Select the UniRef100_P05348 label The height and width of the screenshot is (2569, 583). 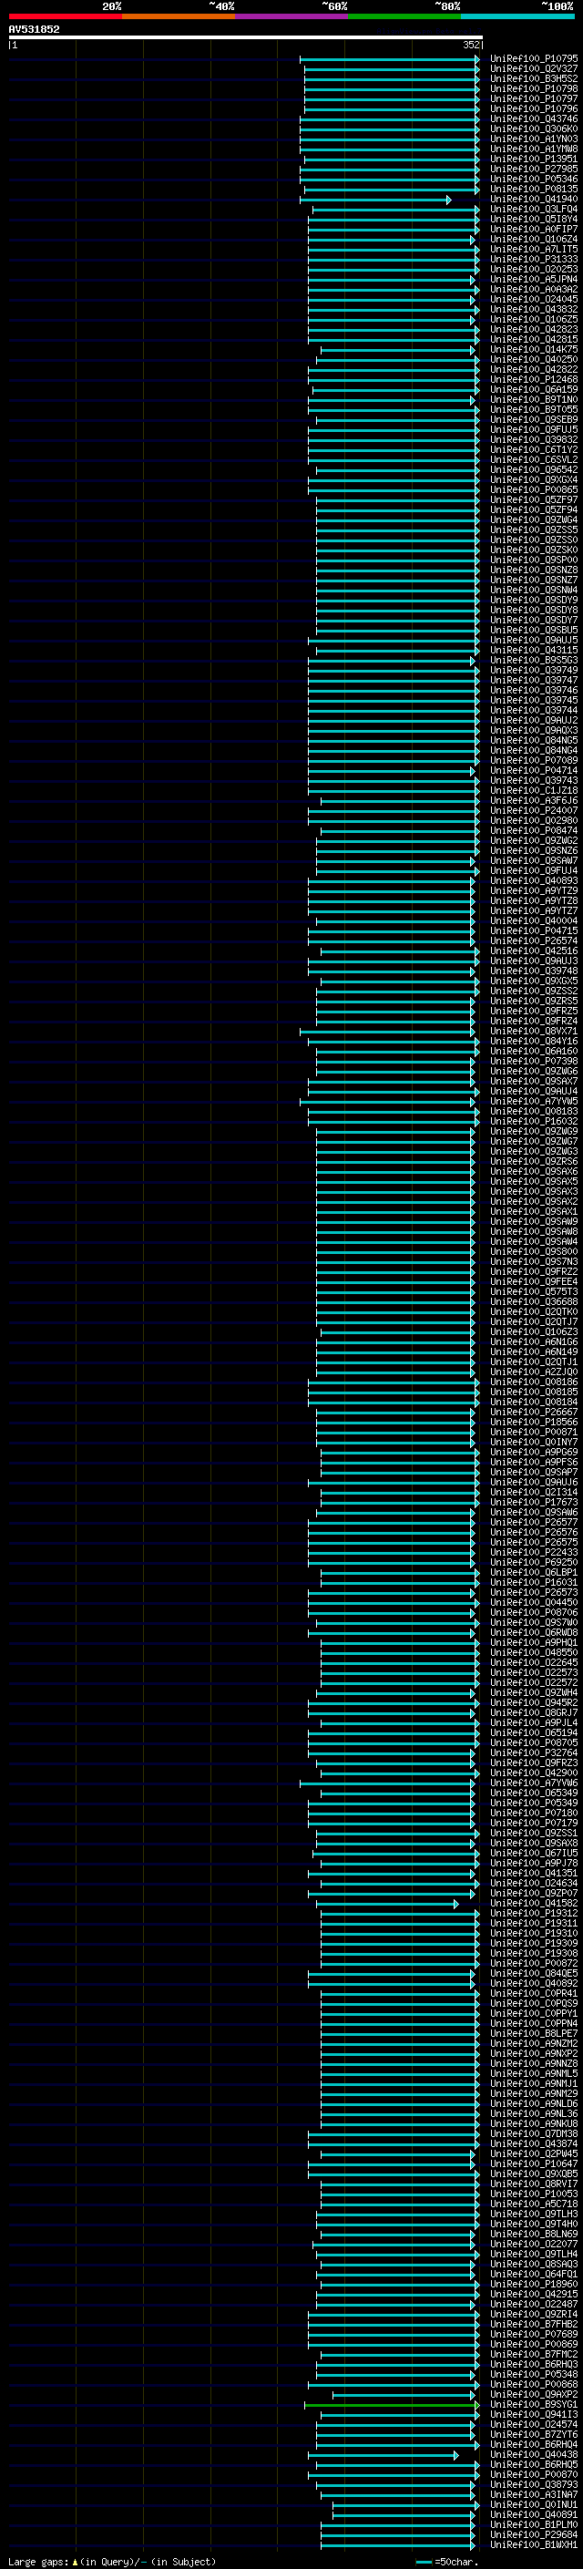click(x=534, y=2375)
